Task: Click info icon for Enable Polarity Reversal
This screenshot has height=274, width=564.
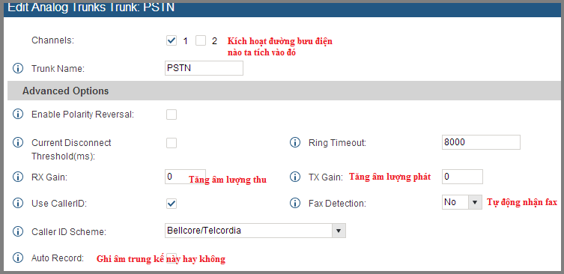Action: pos(18,115)
